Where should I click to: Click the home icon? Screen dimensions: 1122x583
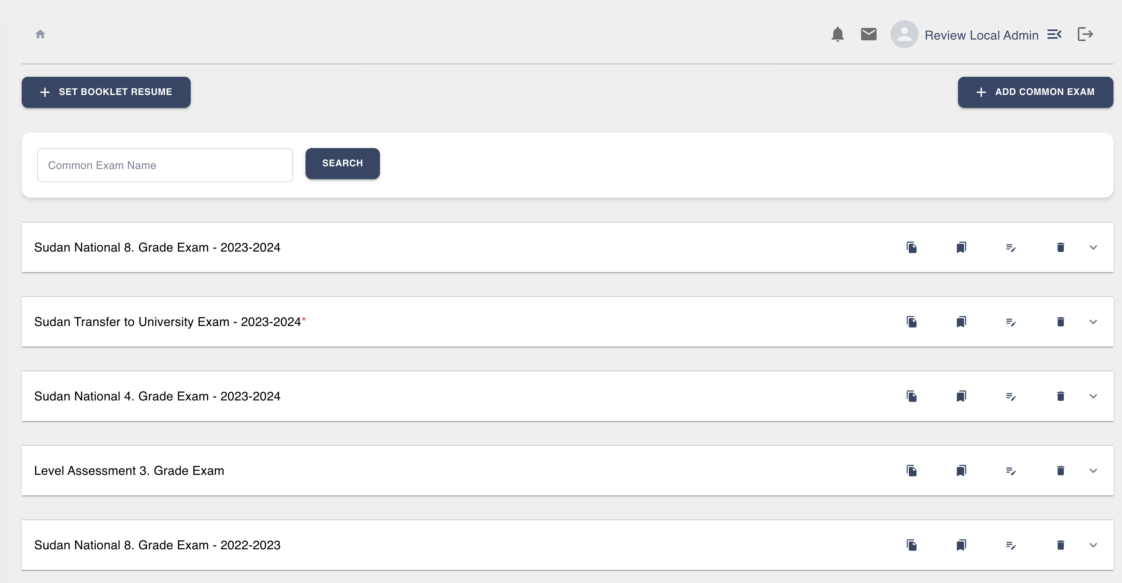coord(40,34)
